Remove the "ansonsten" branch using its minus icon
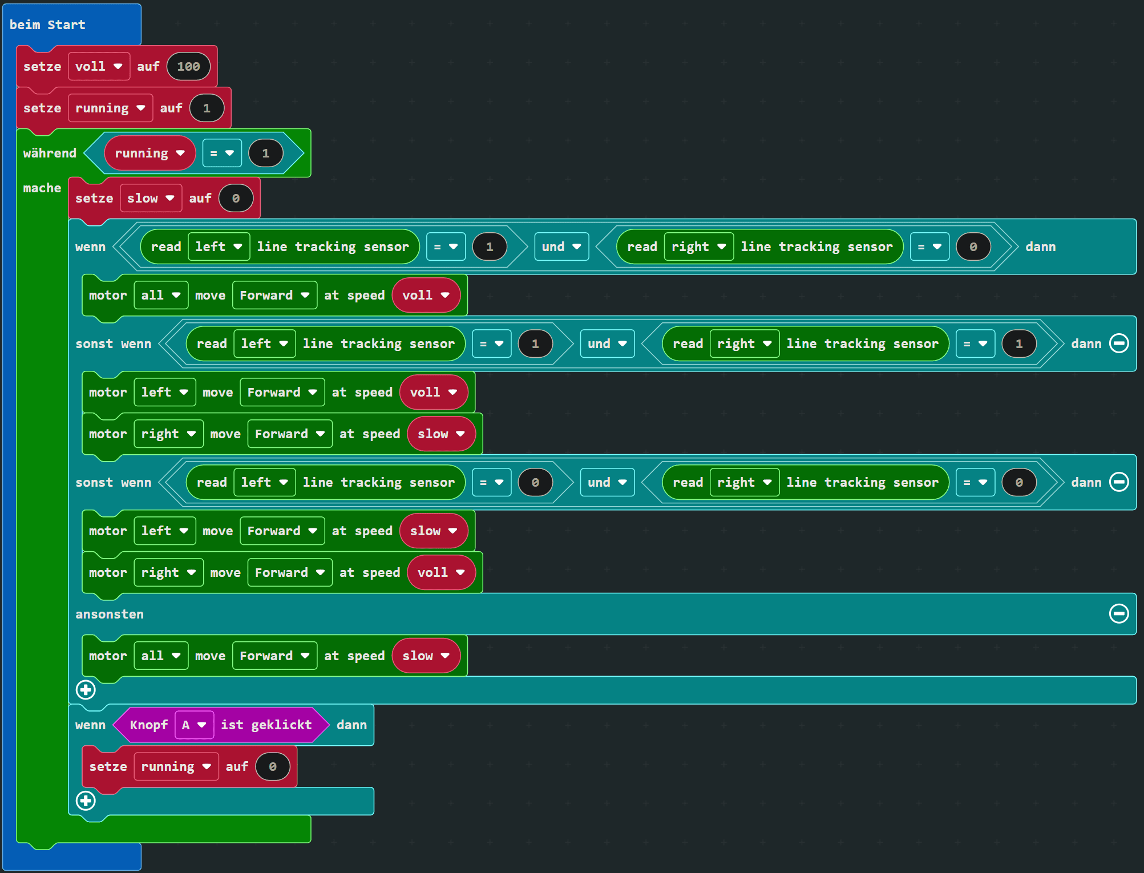1144x873 pixels. (1119, 614)
